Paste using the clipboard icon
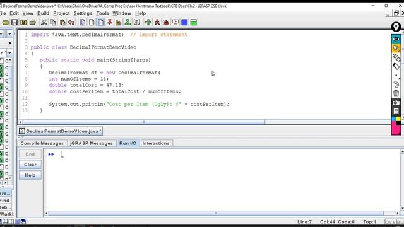 [62, 23]
